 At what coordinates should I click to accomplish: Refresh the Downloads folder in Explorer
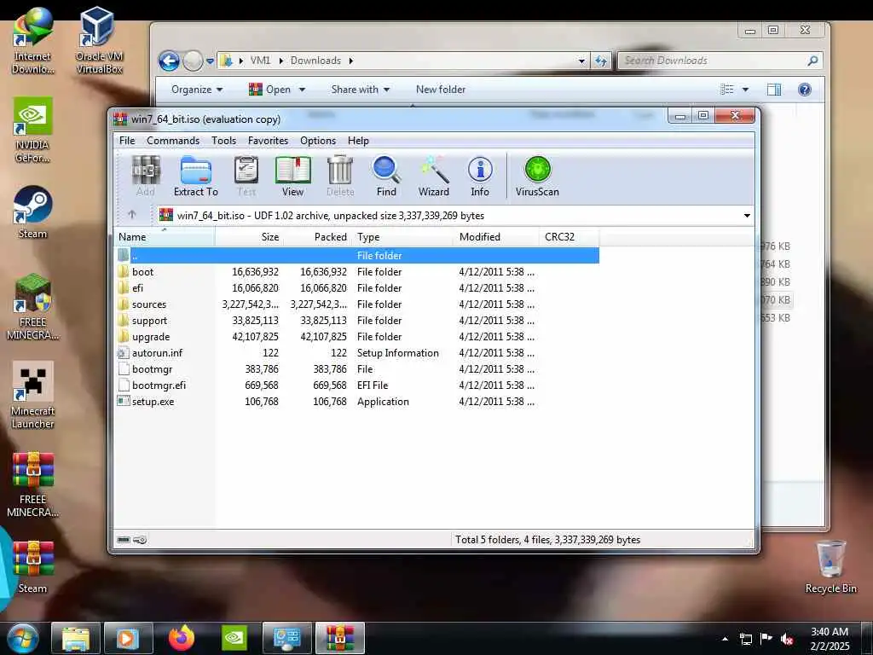tap(601, 61)
